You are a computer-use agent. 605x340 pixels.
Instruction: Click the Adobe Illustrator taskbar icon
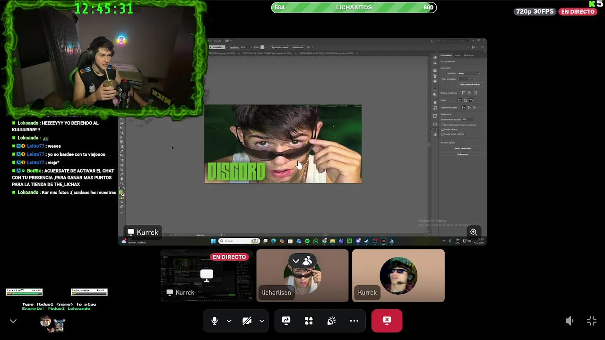pos(383,241)
